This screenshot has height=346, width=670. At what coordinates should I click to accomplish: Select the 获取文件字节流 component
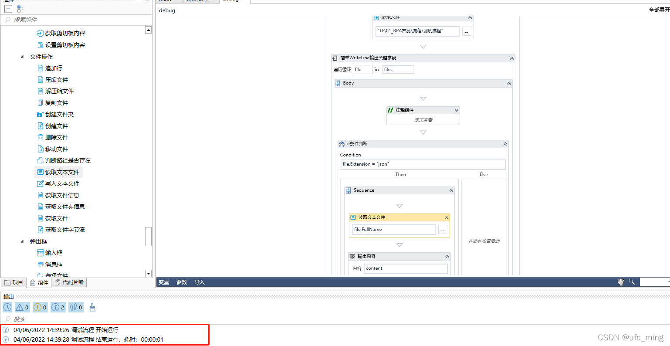point(61,230)
